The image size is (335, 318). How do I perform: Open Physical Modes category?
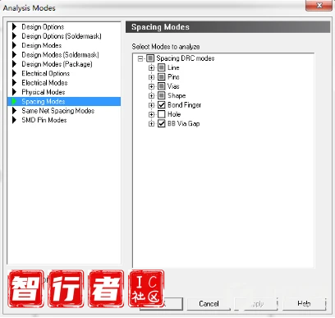tap(44, 92)
